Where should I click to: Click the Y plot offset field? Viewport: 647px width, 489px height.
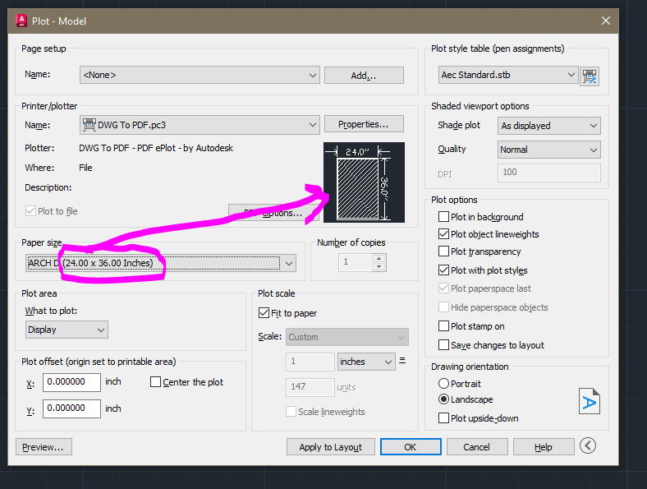(x=71, y=408)
